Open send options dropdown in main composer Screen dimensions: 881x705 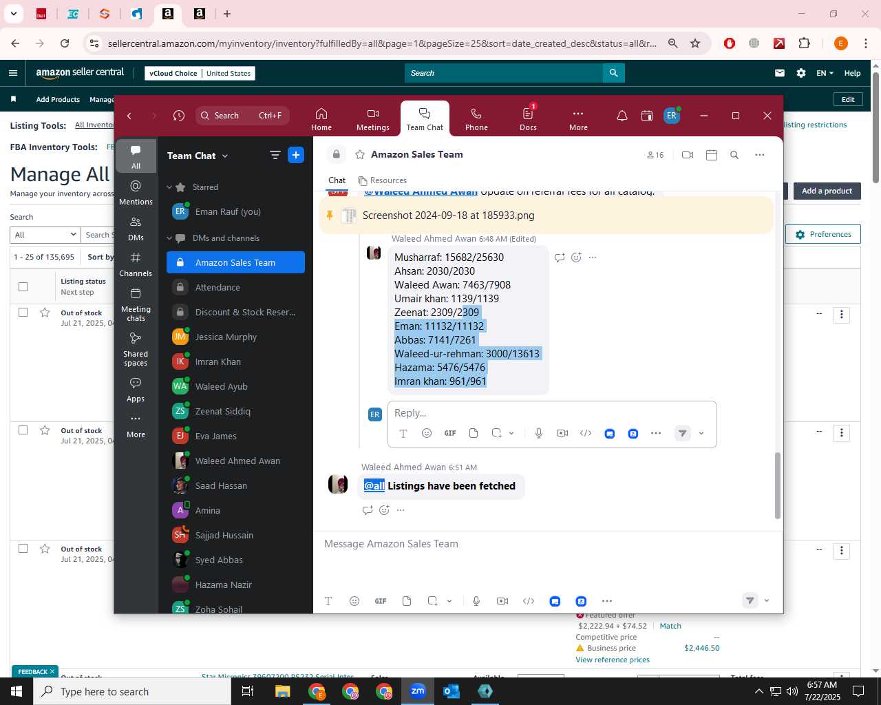767,601
